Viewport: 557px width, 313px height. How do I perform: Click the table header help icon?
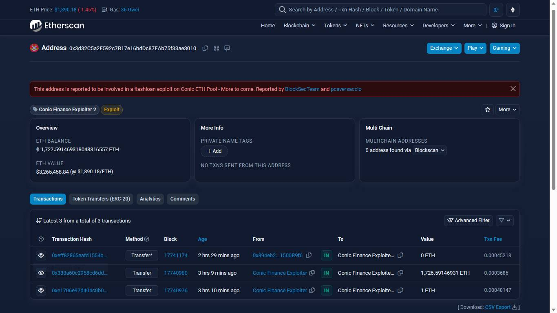pyautogui.click(x=41, y=239)
